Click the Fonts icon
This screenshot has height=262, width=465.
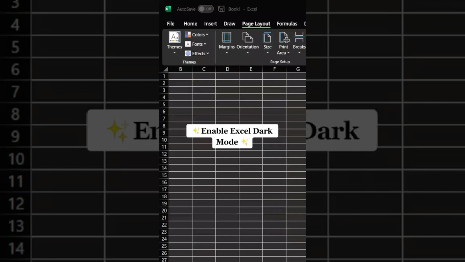[x=188, y=44]
